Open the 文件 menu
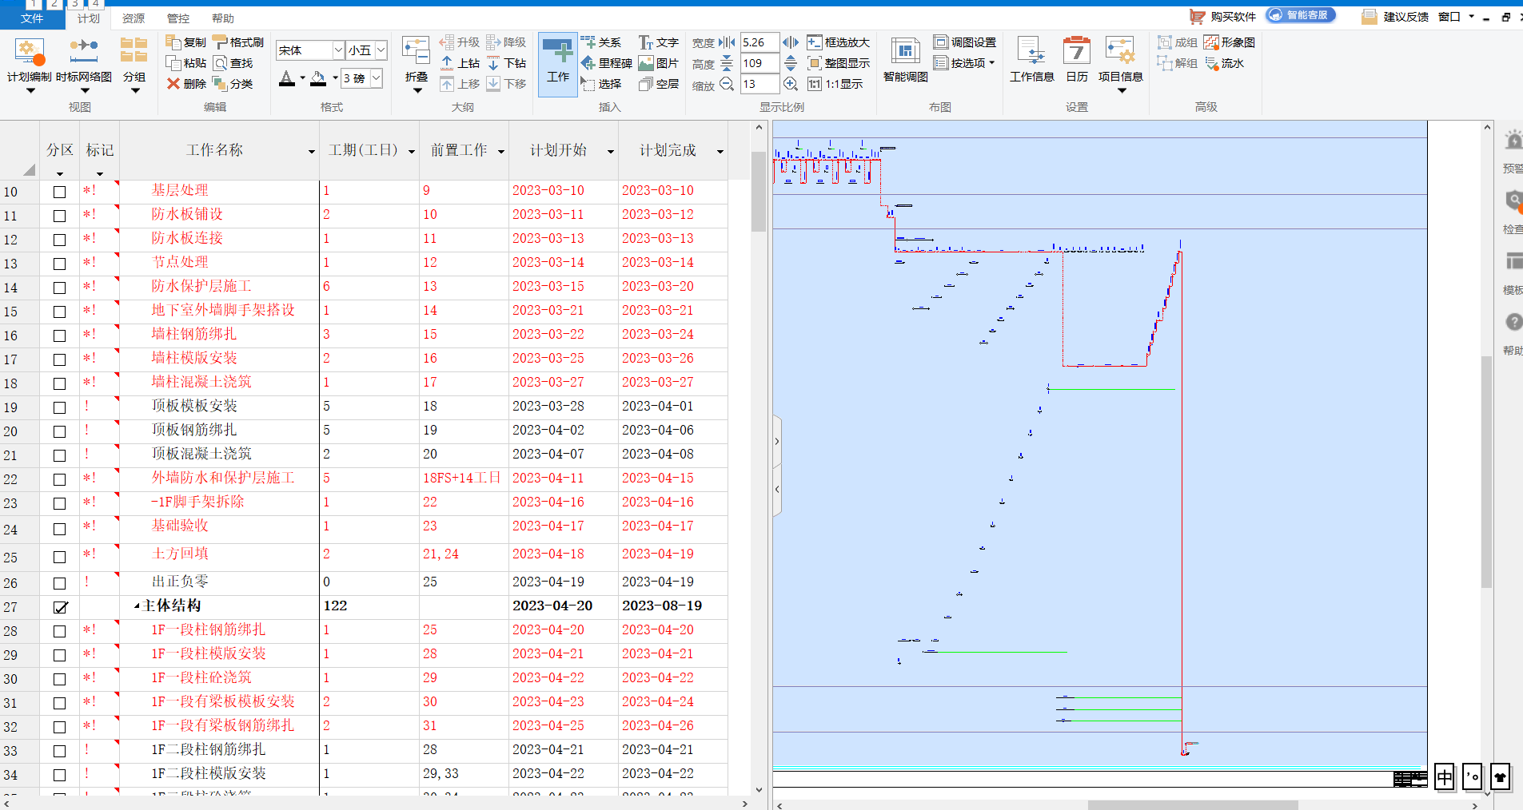 coord(32,18)
